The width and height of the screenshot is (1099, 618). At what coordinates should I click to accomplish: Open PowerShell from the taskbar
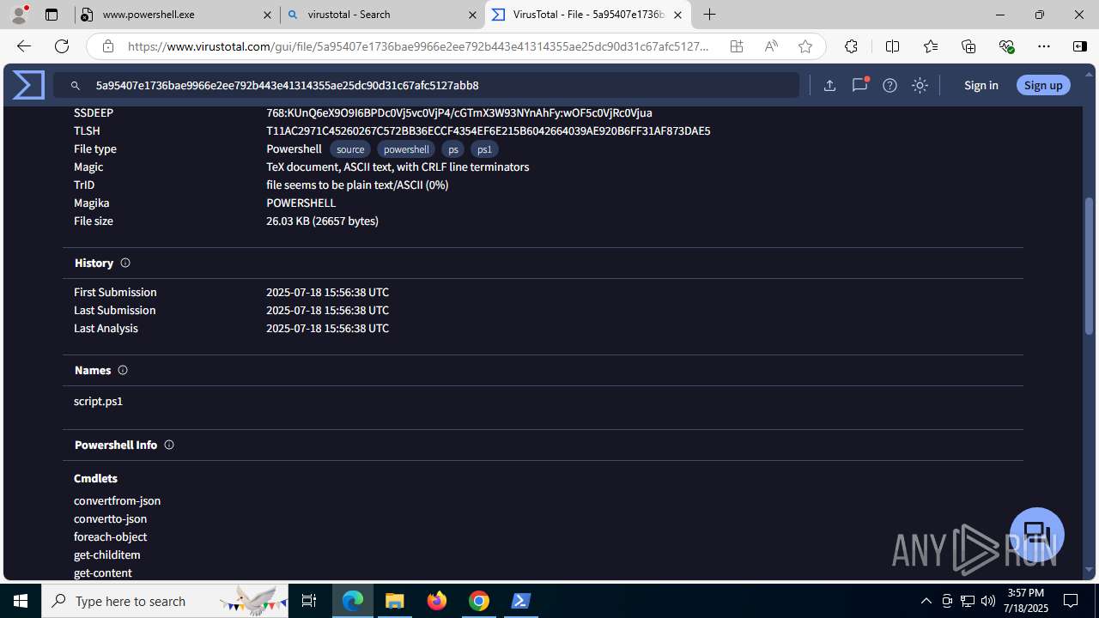(521, 601)
